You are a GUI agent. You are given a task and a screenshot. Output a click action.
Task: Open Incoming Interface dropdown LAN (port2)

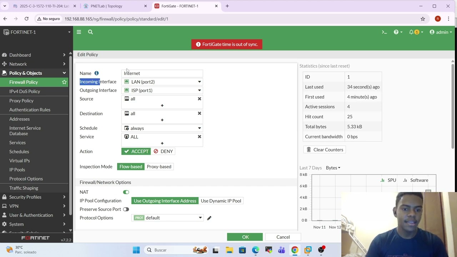(162, 82)
